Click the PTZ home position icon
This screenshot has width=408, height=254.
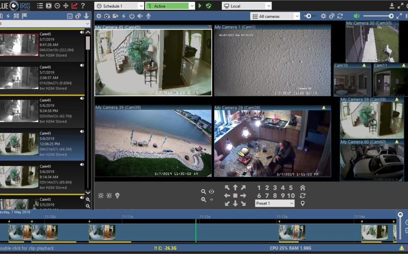pos(303,188)
